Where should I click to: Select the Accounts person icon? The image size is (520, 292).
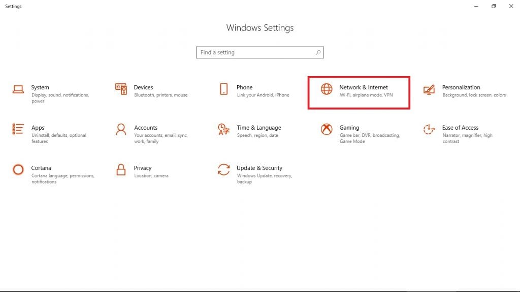point(121,129)
